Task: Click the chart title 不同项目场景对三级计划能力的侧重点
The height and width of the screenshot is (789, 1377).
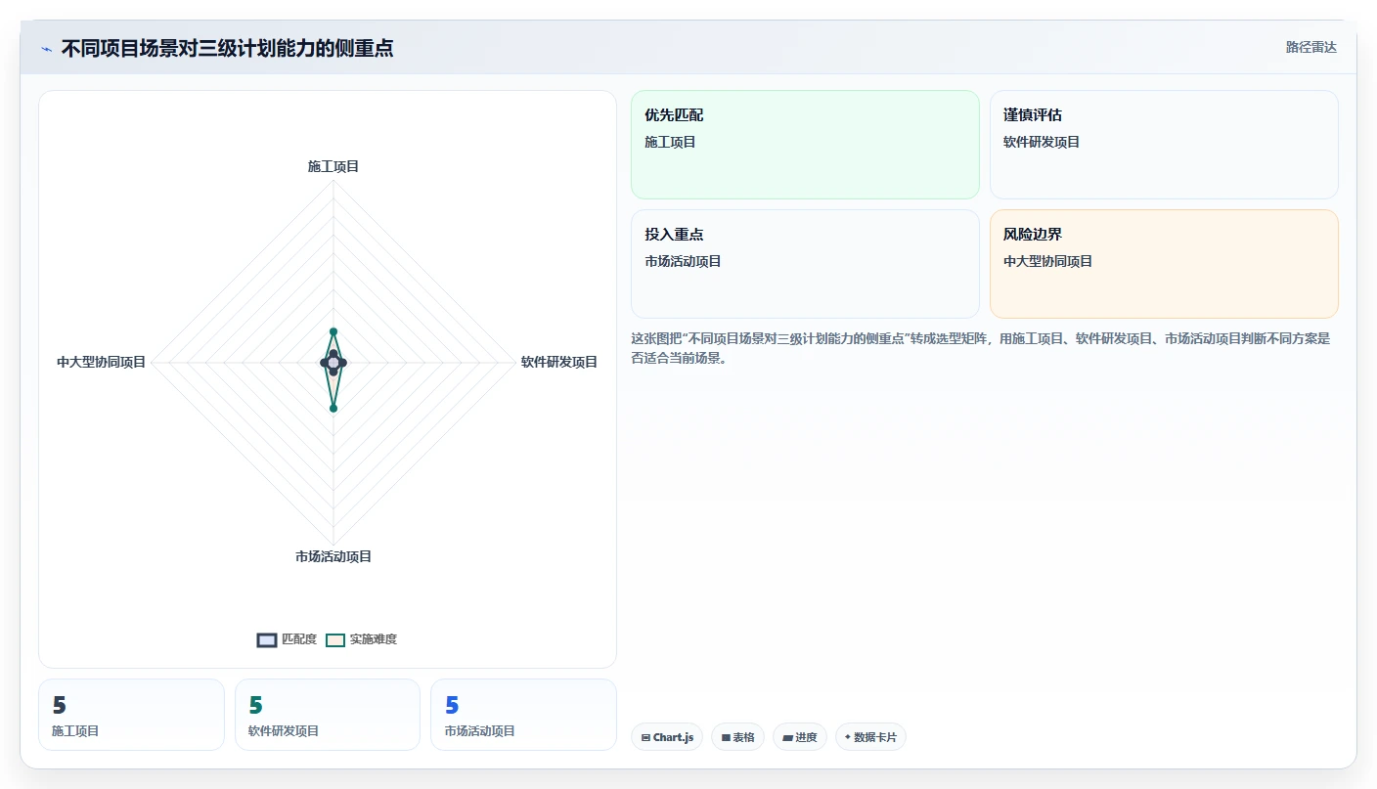Action: 227,48
